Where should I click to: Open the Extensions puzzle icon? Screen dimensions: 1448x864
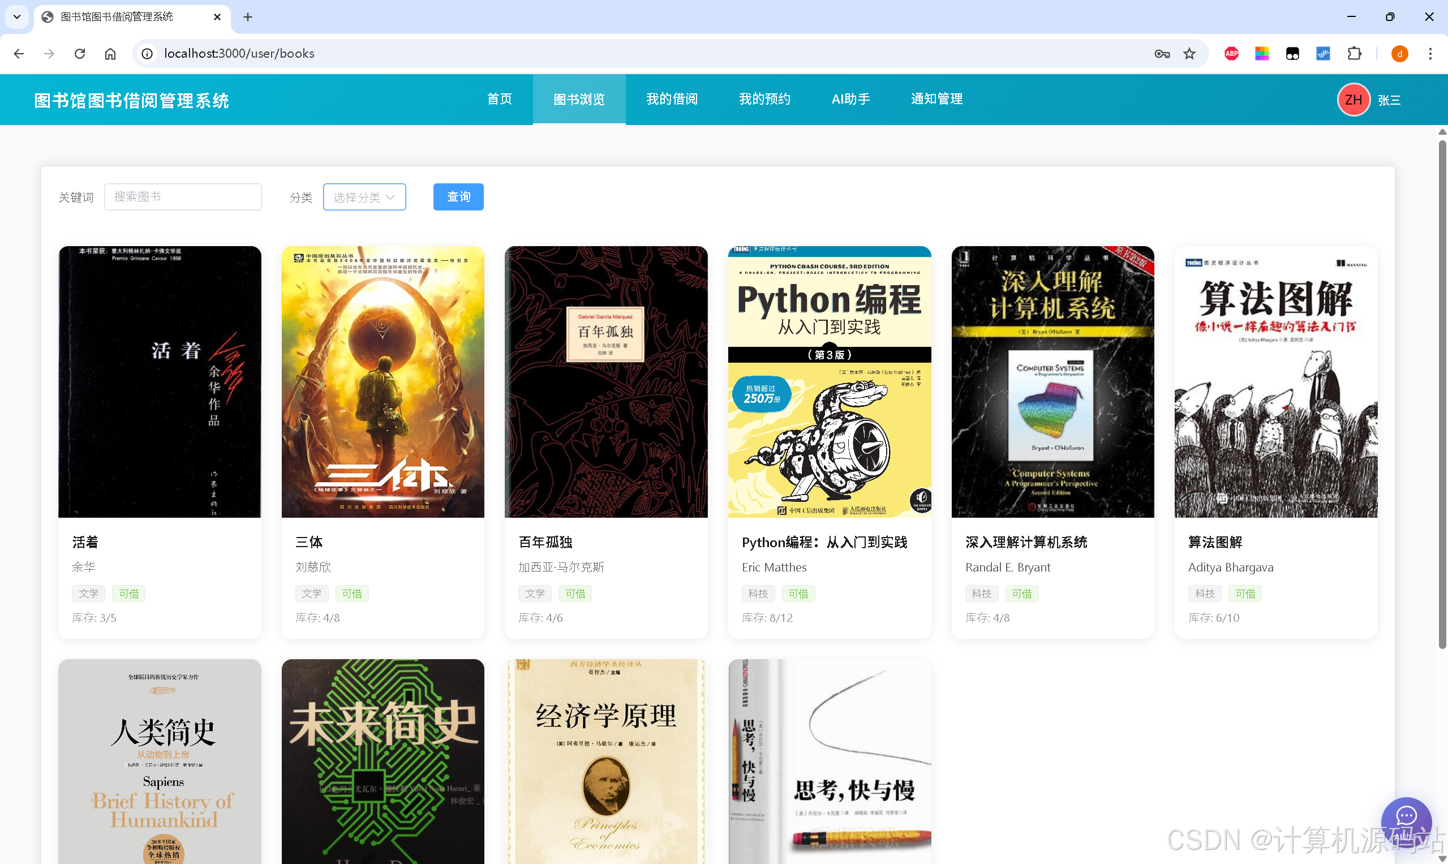tap(1354, 54)
